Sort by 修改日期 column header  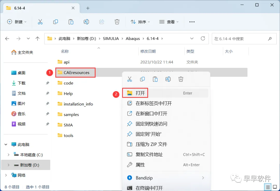click(148, 51)
